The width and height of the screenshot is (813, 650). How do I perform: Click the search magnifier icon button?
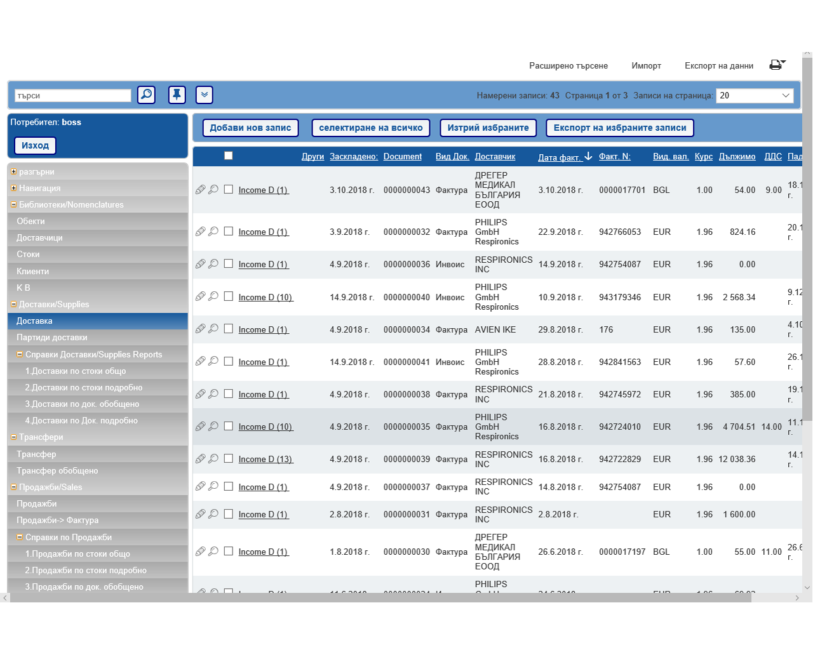click(146, 95)
